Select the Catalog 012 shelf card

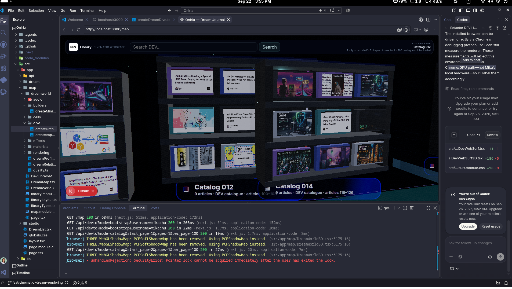point(217,189)
